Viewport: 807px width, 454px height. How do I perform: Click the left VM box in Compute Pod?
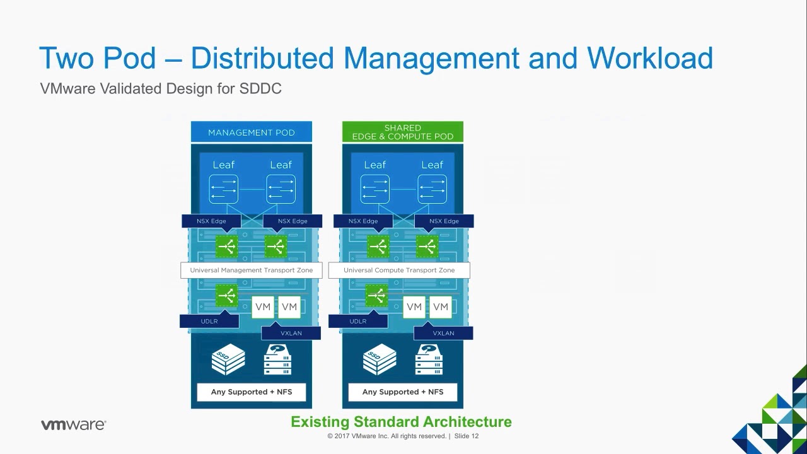(x=414, y=307)
